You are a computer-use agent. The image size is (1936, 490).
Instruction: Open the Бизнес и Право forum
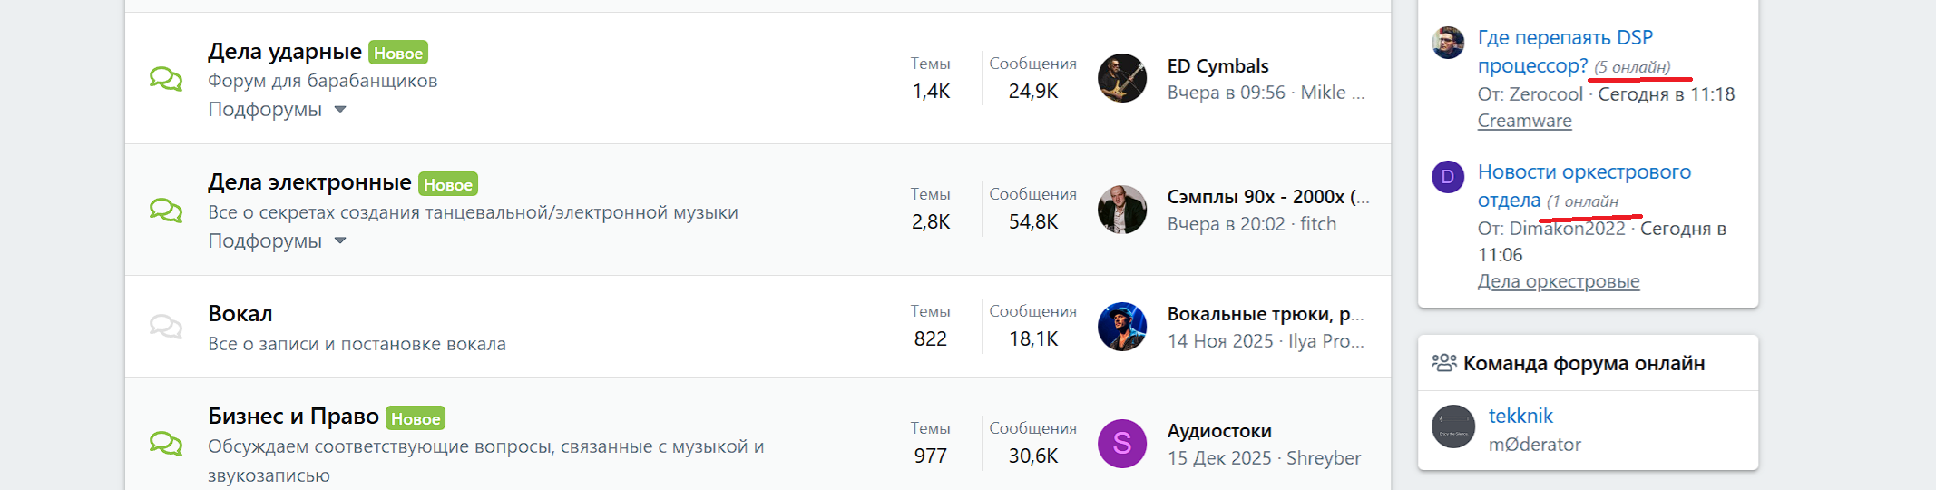tap(293, 416)
